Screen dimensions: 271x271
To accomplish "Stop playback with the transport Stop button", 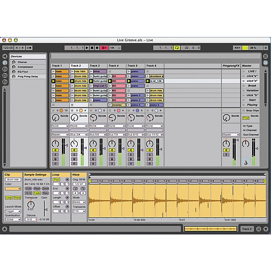I will click(x=92, y=48).
